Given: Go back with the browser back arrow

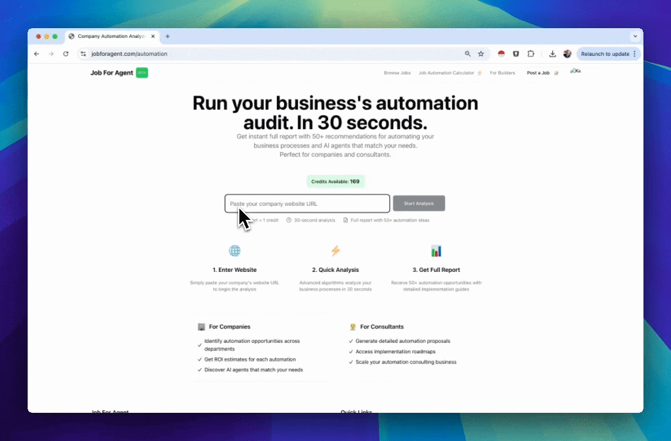Looking at the screenshot, I should 37,54.
